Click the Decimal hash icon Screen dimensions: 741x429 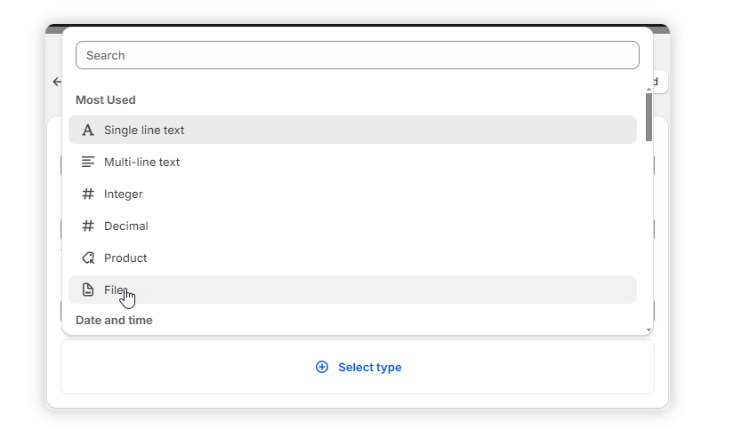[87, 226]
